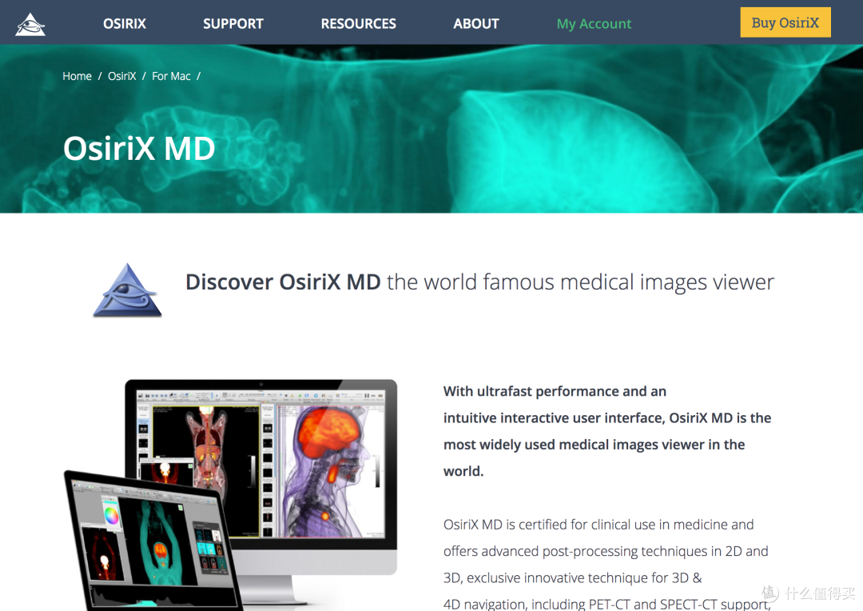Image resolution: width=863 pixels, height=611 pixels.
Task: Click the Buy OsiriX button
Action: [x=785, y=22]
